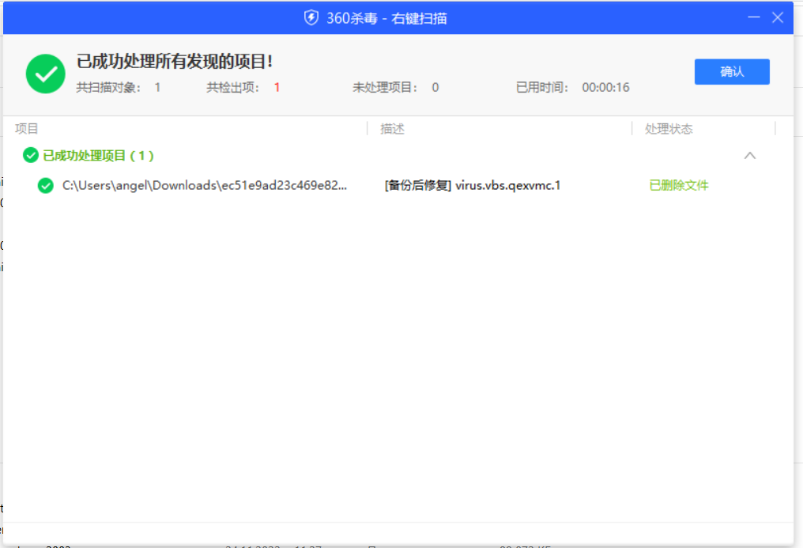The image size is (803, 548).
Task: Click the 未处理项目 value 0
Action: coord(435,88)
